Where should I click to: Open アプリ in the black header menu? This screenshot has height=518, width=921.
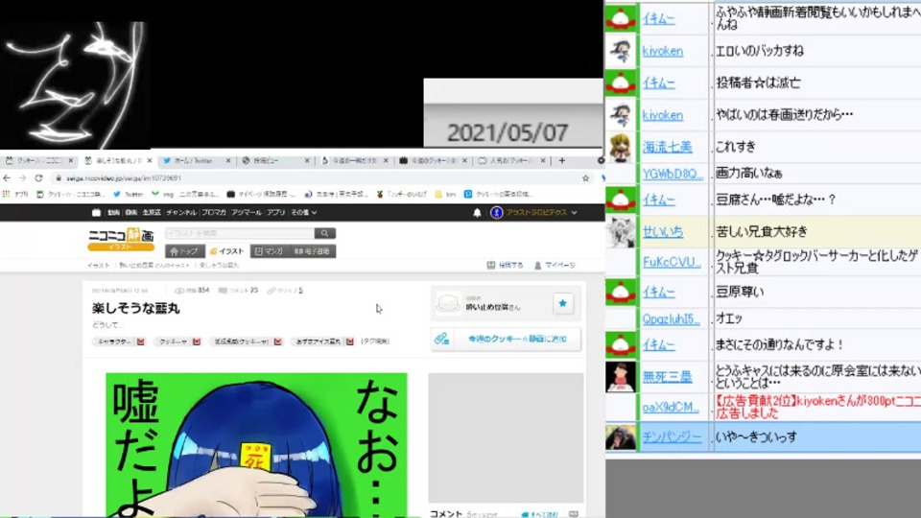275,213
